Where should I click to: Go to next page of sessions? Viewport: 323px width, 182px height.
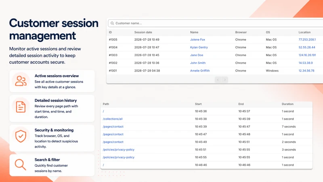(x=225, y=80)
